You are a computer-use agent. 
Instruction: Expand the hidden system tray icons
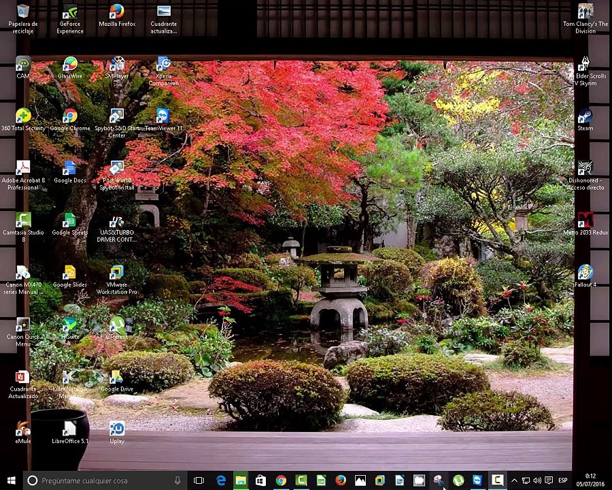[x=514, y=480]
